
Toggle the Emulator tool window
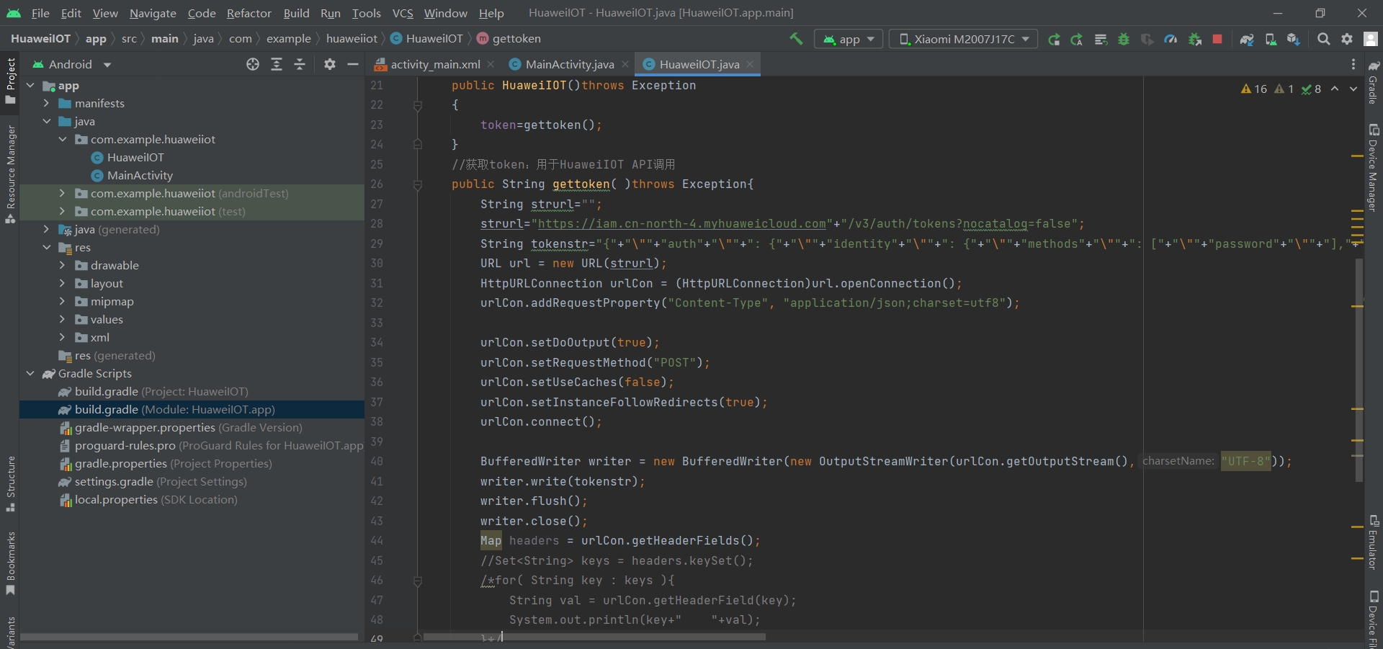[1374, 542]
